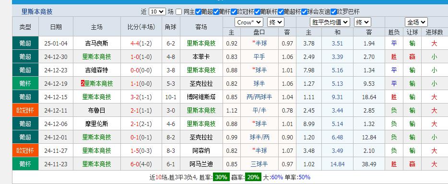Click the 欧冠杯 tag on the 24-11-27 row
Screen dimensions: 448x184
pos(25,150)
